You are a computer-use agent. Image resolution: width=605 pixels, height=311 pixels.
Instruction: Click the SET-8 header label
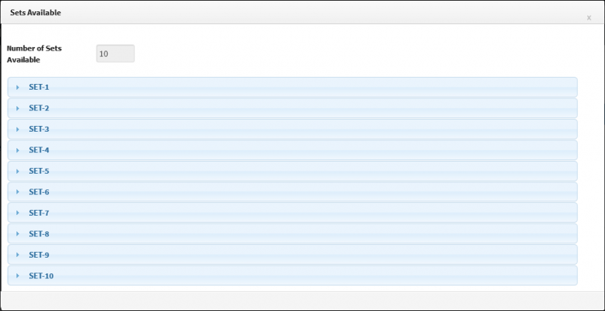[39, 233]
